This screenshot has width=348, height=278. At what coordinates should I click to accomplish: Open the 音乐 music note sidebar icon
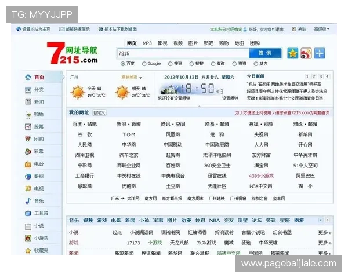[x=28, y=201]
